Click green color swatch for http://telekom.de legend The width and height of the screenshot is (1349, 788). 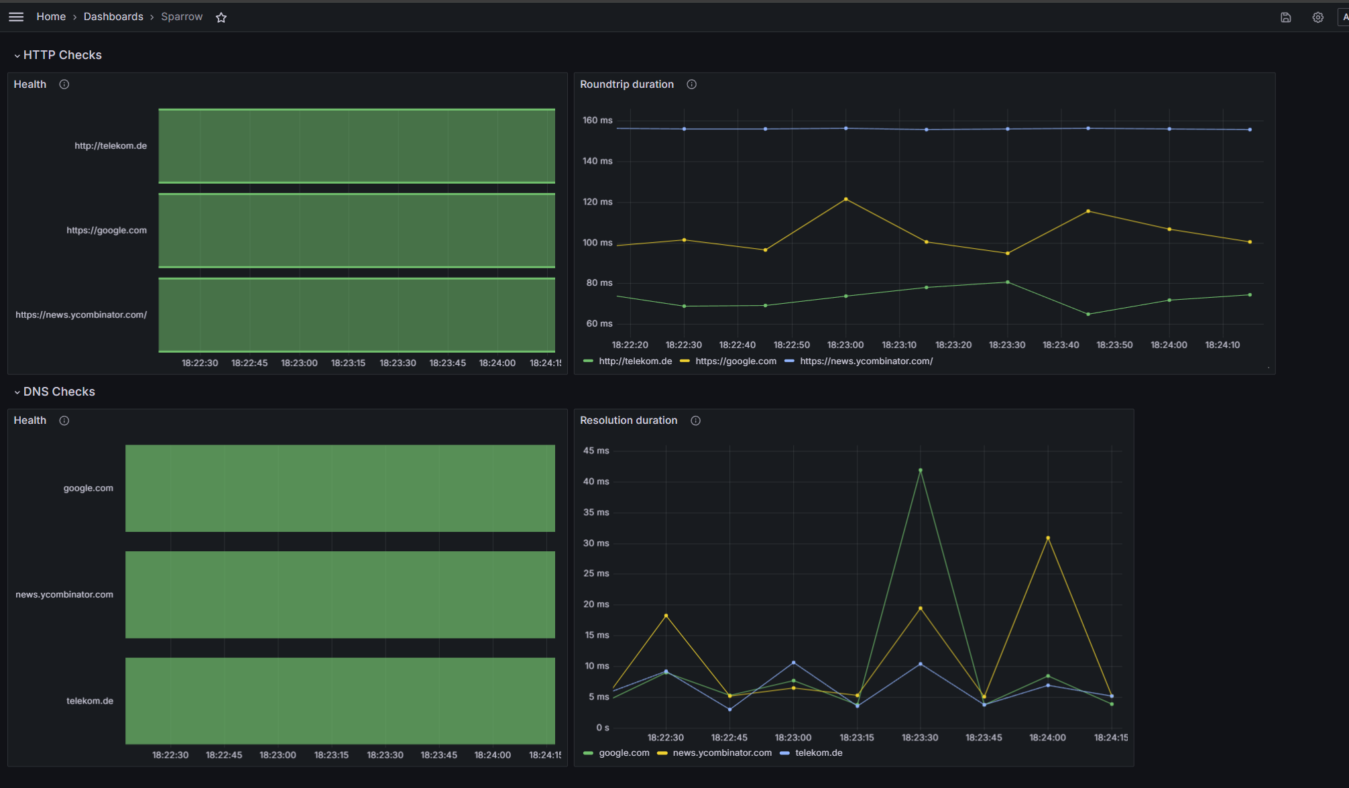(588, 361)
